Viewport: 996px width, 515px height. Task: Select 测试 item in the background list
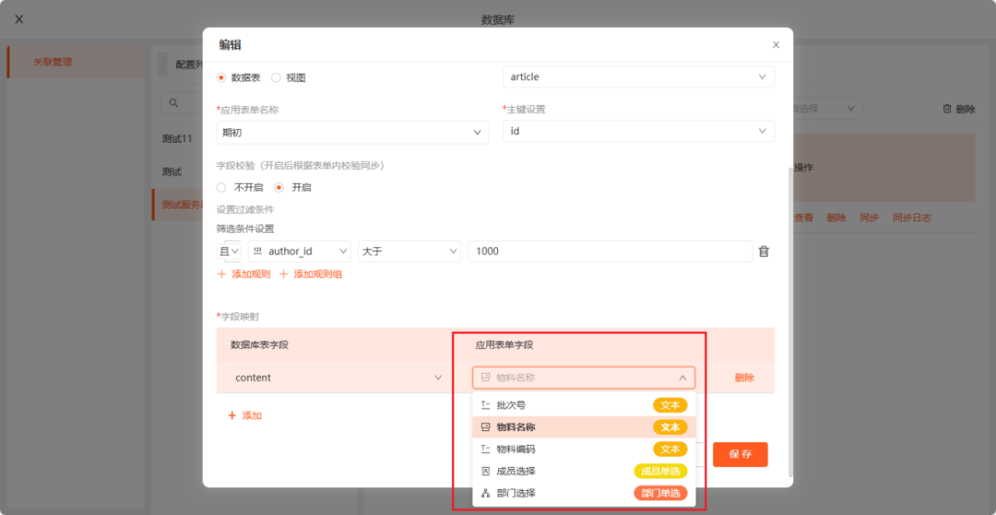(172, 171)
